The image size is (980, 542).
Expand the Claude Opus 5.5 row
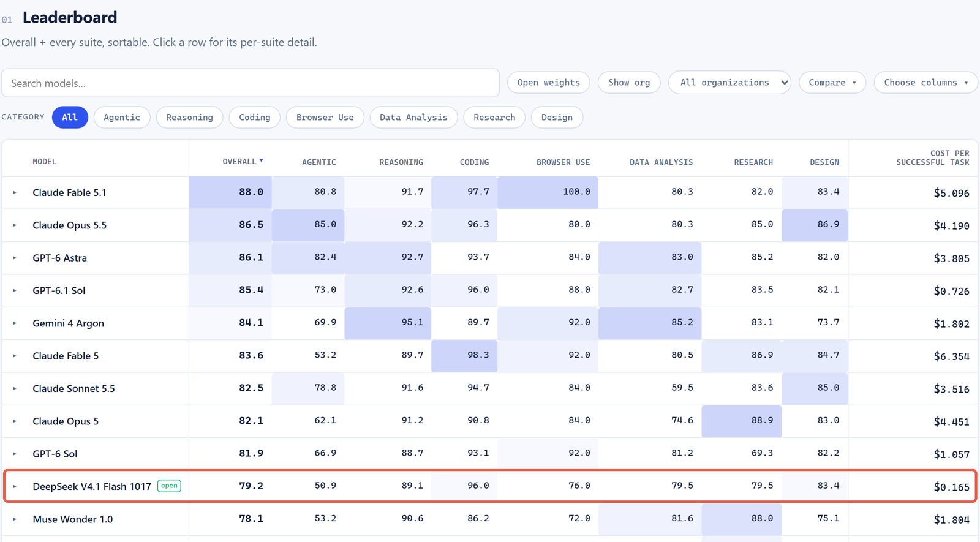coord(15,225)
